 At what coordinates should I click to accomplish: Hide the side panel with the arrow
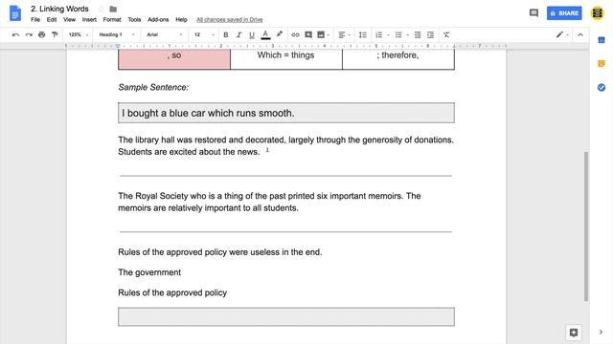[x=601, y=333]
